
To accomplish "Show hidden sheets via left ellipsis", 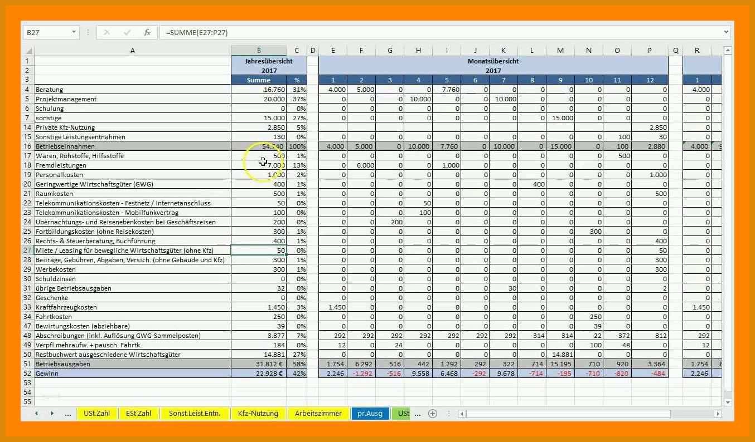I will [68, 414].
